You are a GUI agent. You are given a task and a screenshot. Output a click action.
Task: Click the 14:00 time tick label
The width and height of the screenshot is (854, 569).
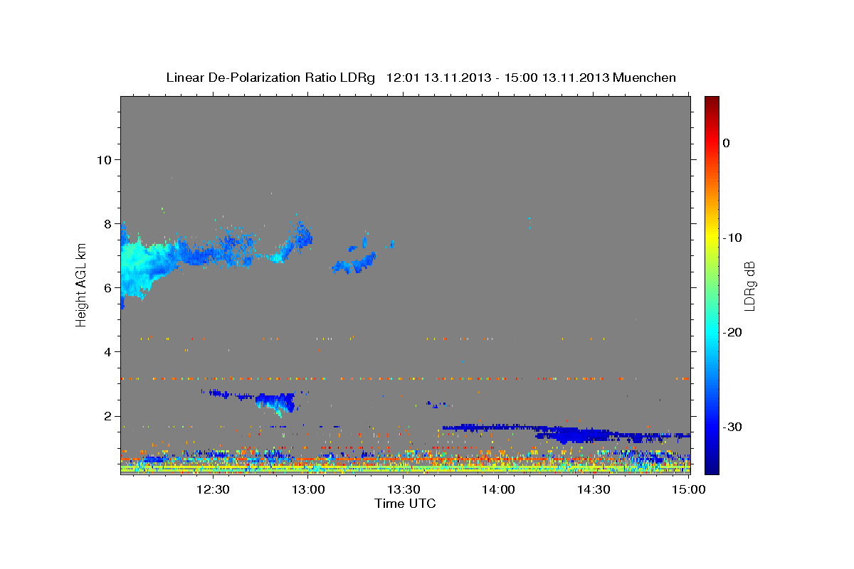(499, 489)
